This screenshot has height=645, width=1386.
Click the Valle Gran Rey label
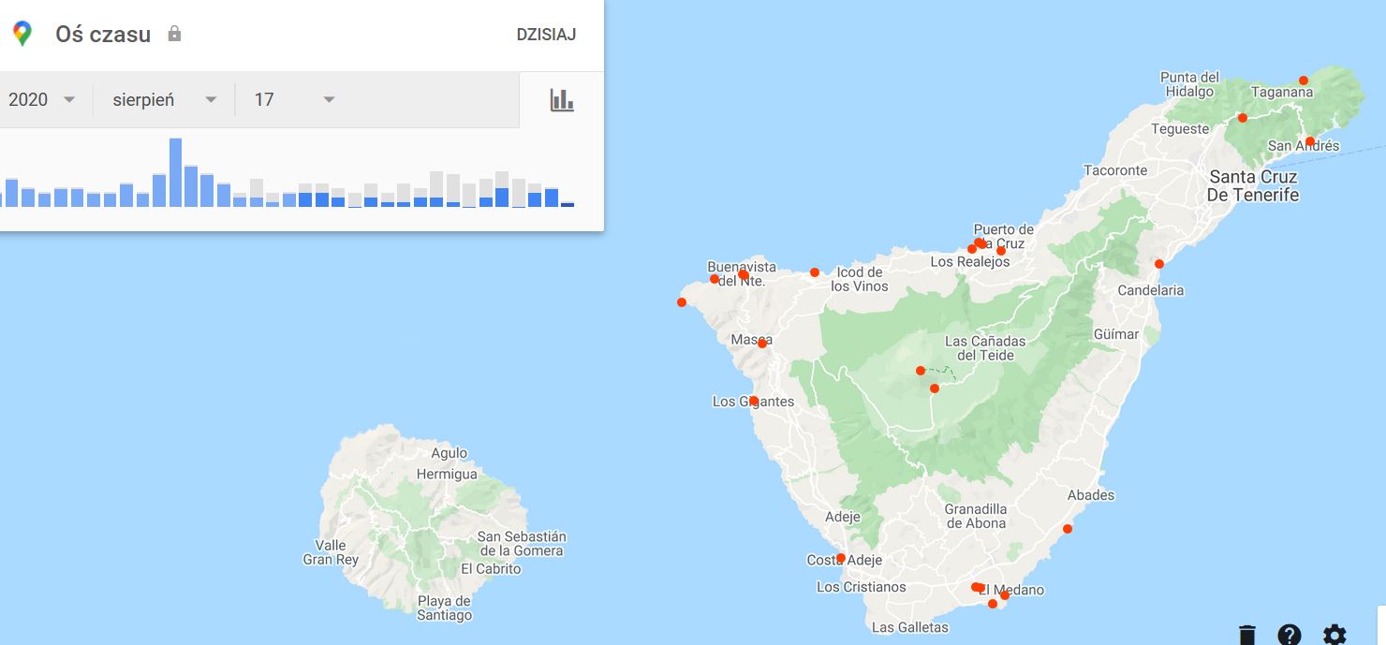point(331,552)
